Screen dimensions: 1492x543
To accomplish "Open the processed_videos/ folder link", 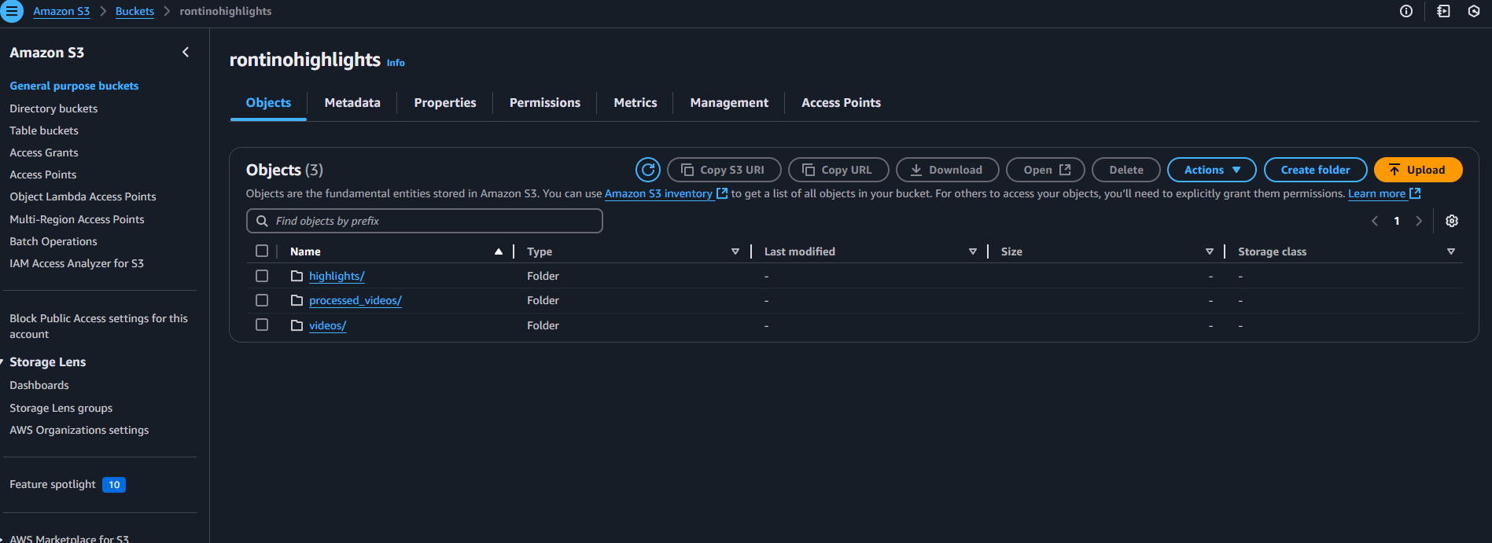I will point(356,300).
